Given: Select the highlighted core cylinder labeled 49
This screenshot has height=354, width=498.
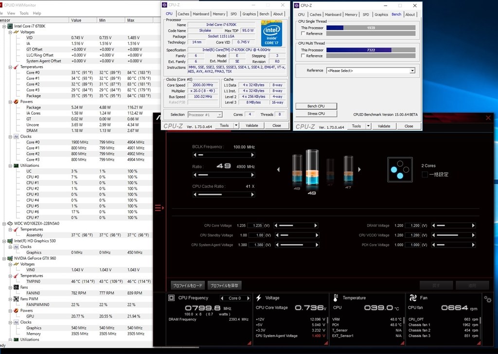Looking at the screenshot, I should [x=312, y=168].
